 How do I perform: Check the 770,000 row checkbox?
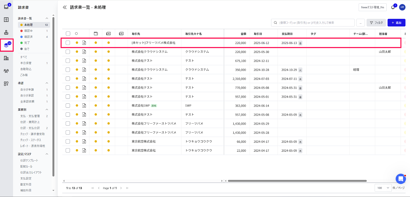68,87
